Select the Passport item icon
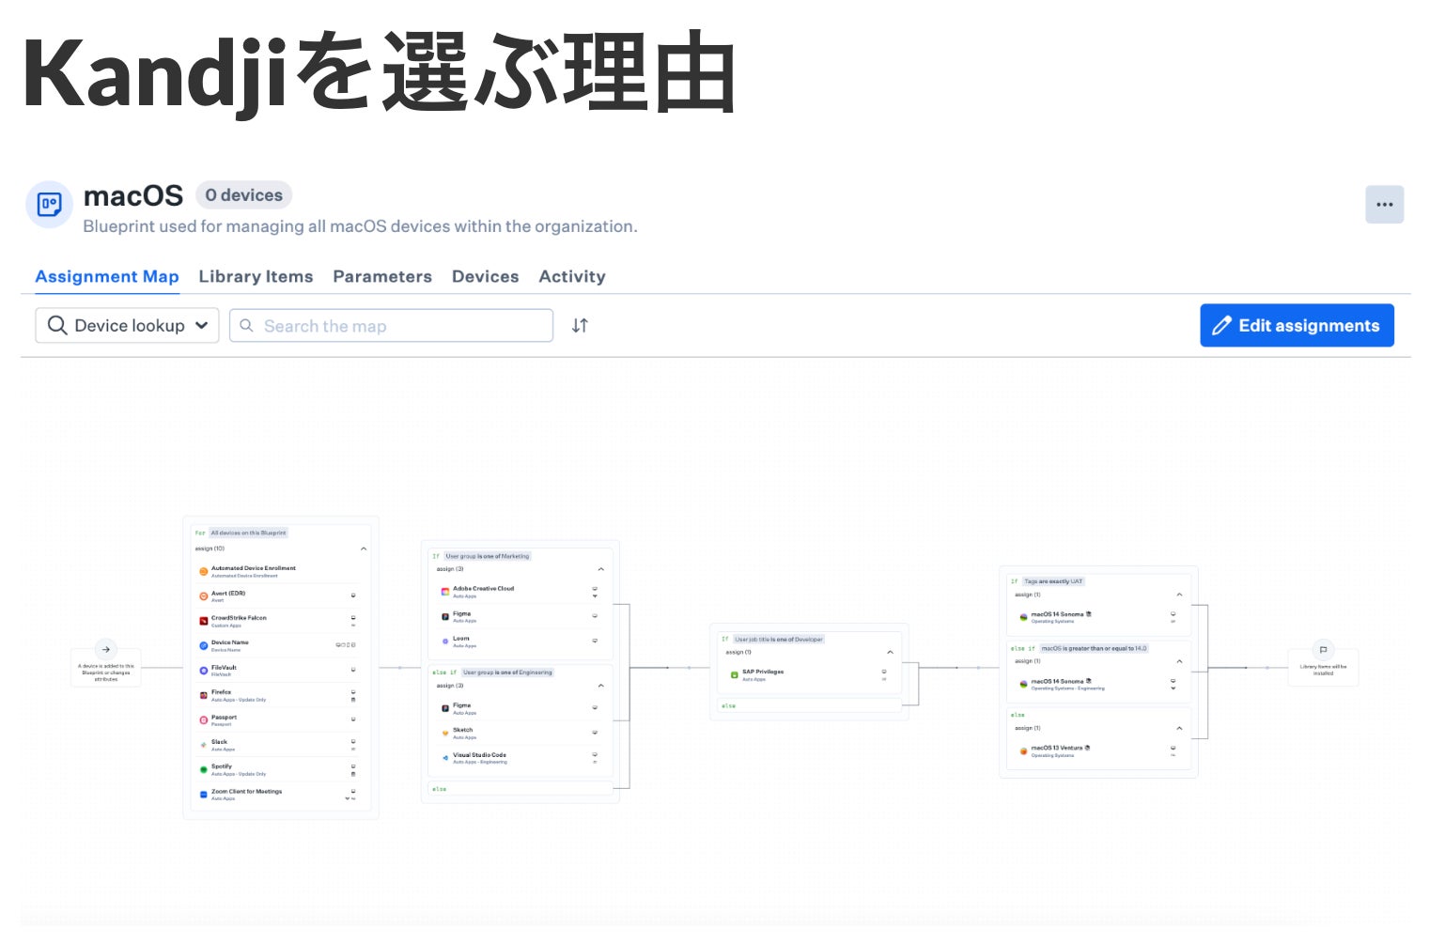Viewport: 1445px width, 943px height. (204, 720)
